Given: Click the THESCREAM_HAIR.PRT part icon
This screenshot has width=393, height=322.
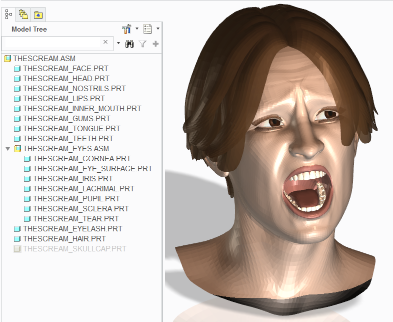Looking at the screenshot, I should [x=17, y=239].
